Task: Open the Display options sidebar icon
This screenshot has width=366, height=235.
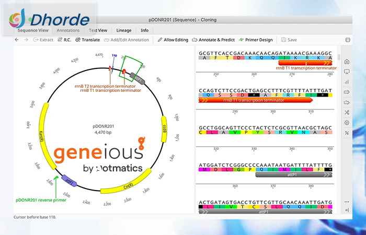Action: [x=347, y=72]
